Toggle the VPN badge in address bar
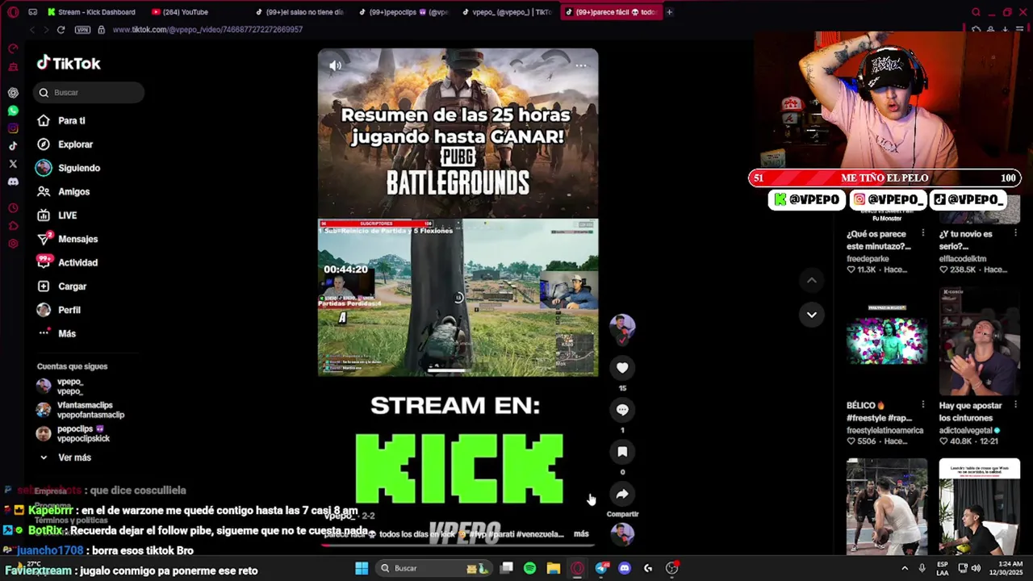The image size is (1033, 581). (82, 30)
